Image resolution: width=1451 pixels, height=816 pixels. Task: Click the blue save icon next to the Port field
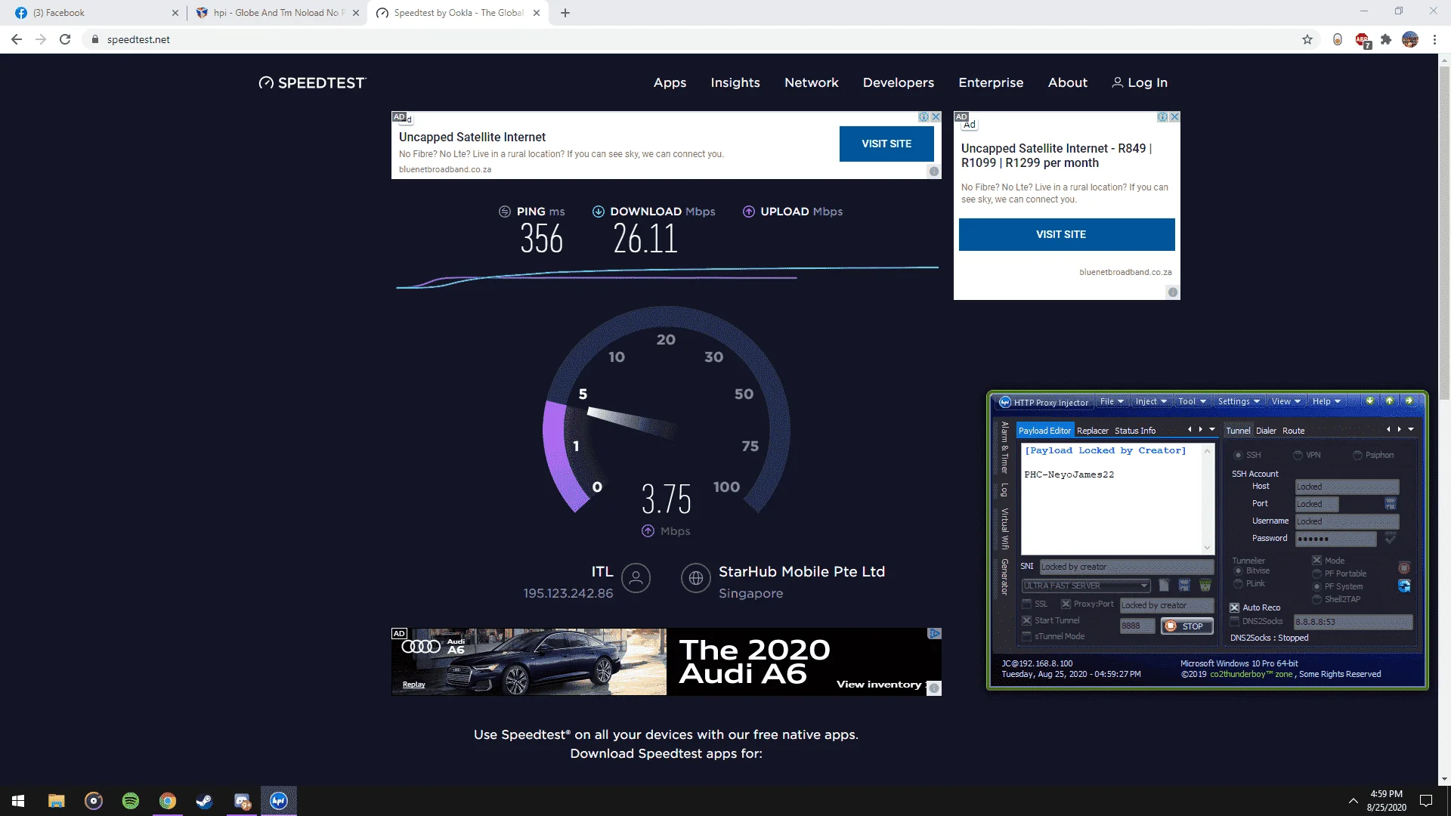pos(1391,503)
